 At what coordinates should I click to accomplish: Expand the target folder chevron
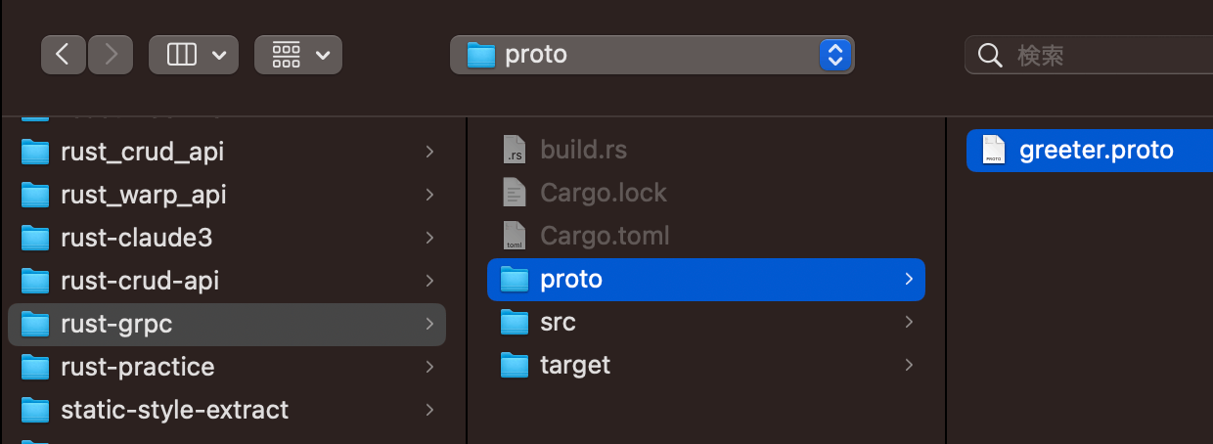click(x=909, y=365)
